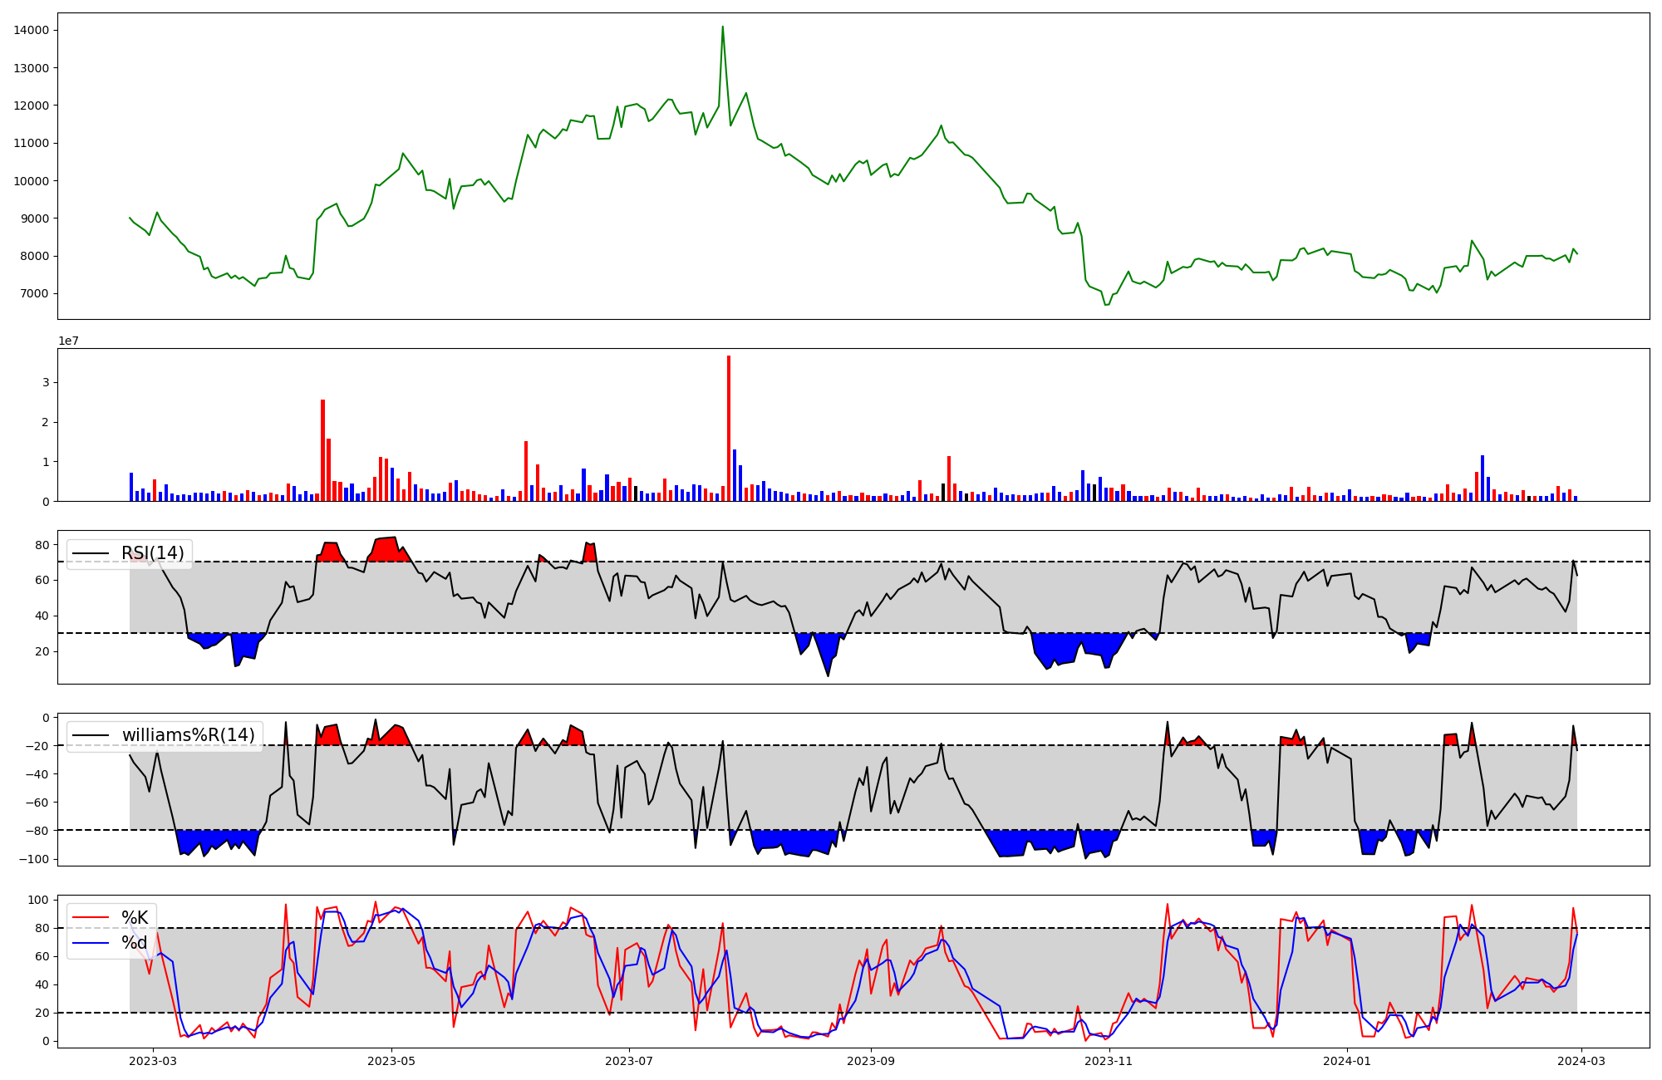Image resolution: width=1662 pixels, height=1080 pixels.
Task: Click the RSI y-axis 80 label
Action: 42,545
